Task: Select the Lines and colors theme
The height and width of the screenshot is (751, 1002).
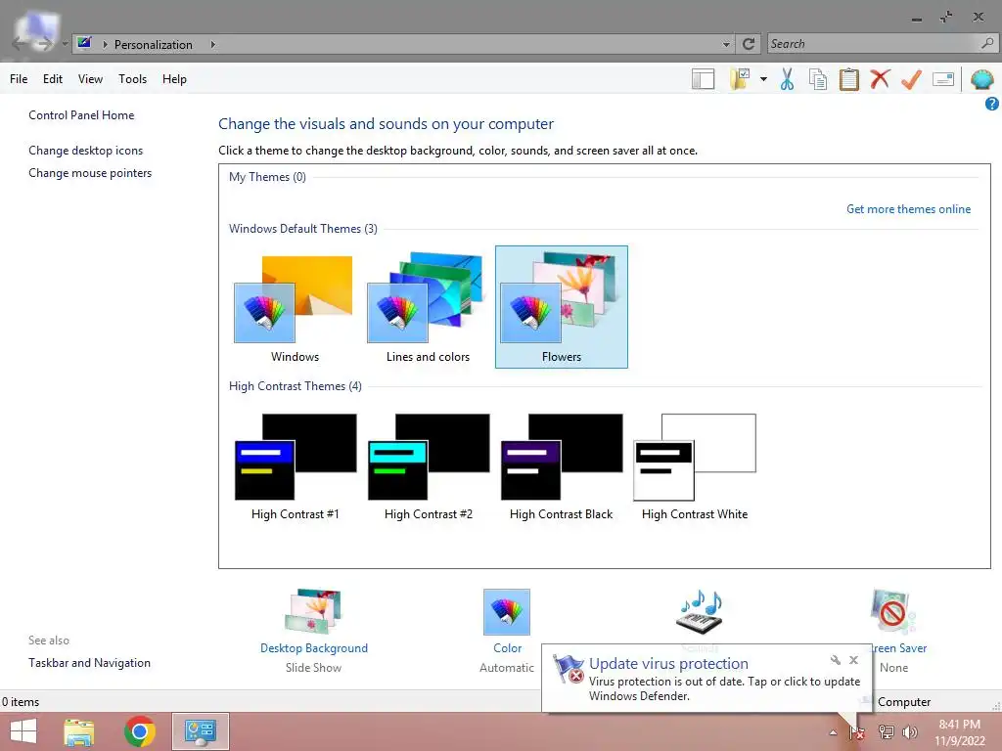Action: click(x=428, y=307)
